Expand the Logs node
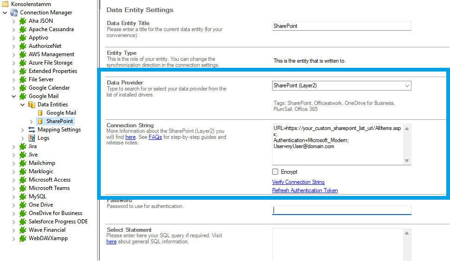 point(22,138)
